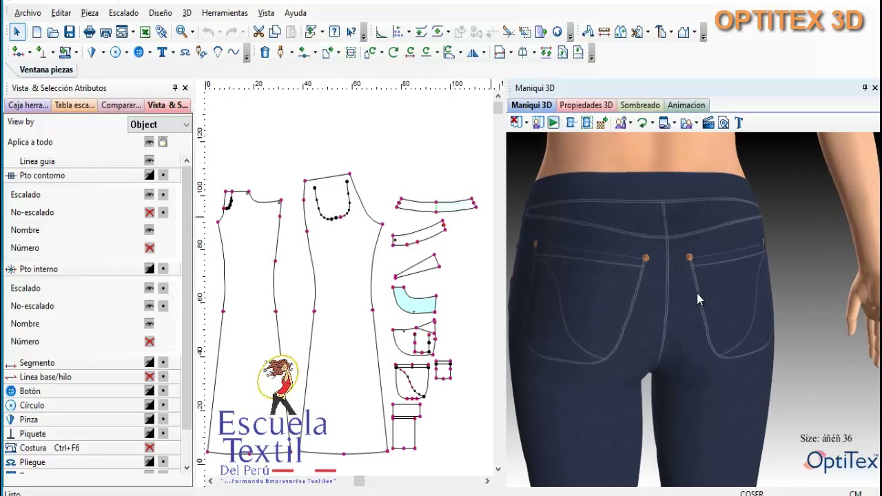Click the clear cloth red X icon in Maniqui 3D
882x496 pixels.
(515, 123)
